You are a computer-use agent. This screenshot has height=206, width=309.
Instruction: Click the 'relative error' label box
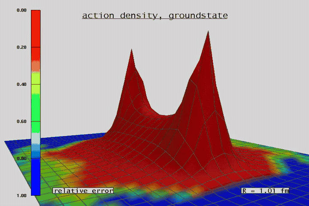tap(83, 191)
